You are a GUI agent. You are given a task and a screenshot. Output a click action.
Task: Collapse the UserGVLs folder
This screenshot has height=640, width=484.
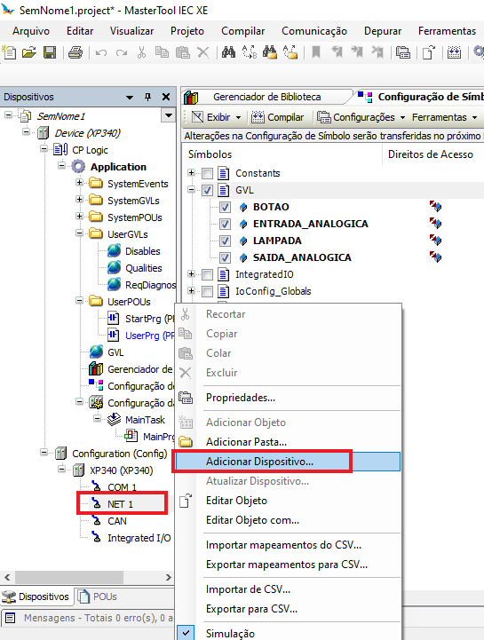79,233
